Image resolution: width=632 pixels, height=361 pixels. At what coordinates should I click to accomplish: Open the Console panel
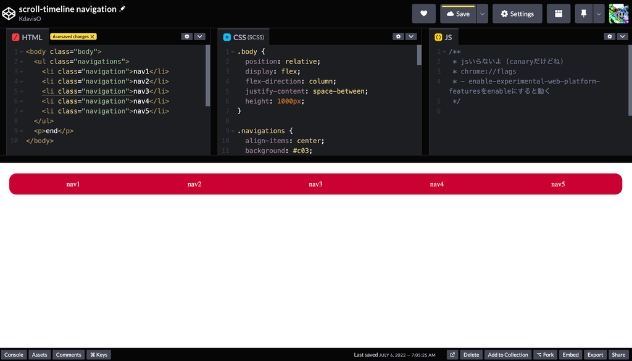pyautogui.click(x=14, y=355)
